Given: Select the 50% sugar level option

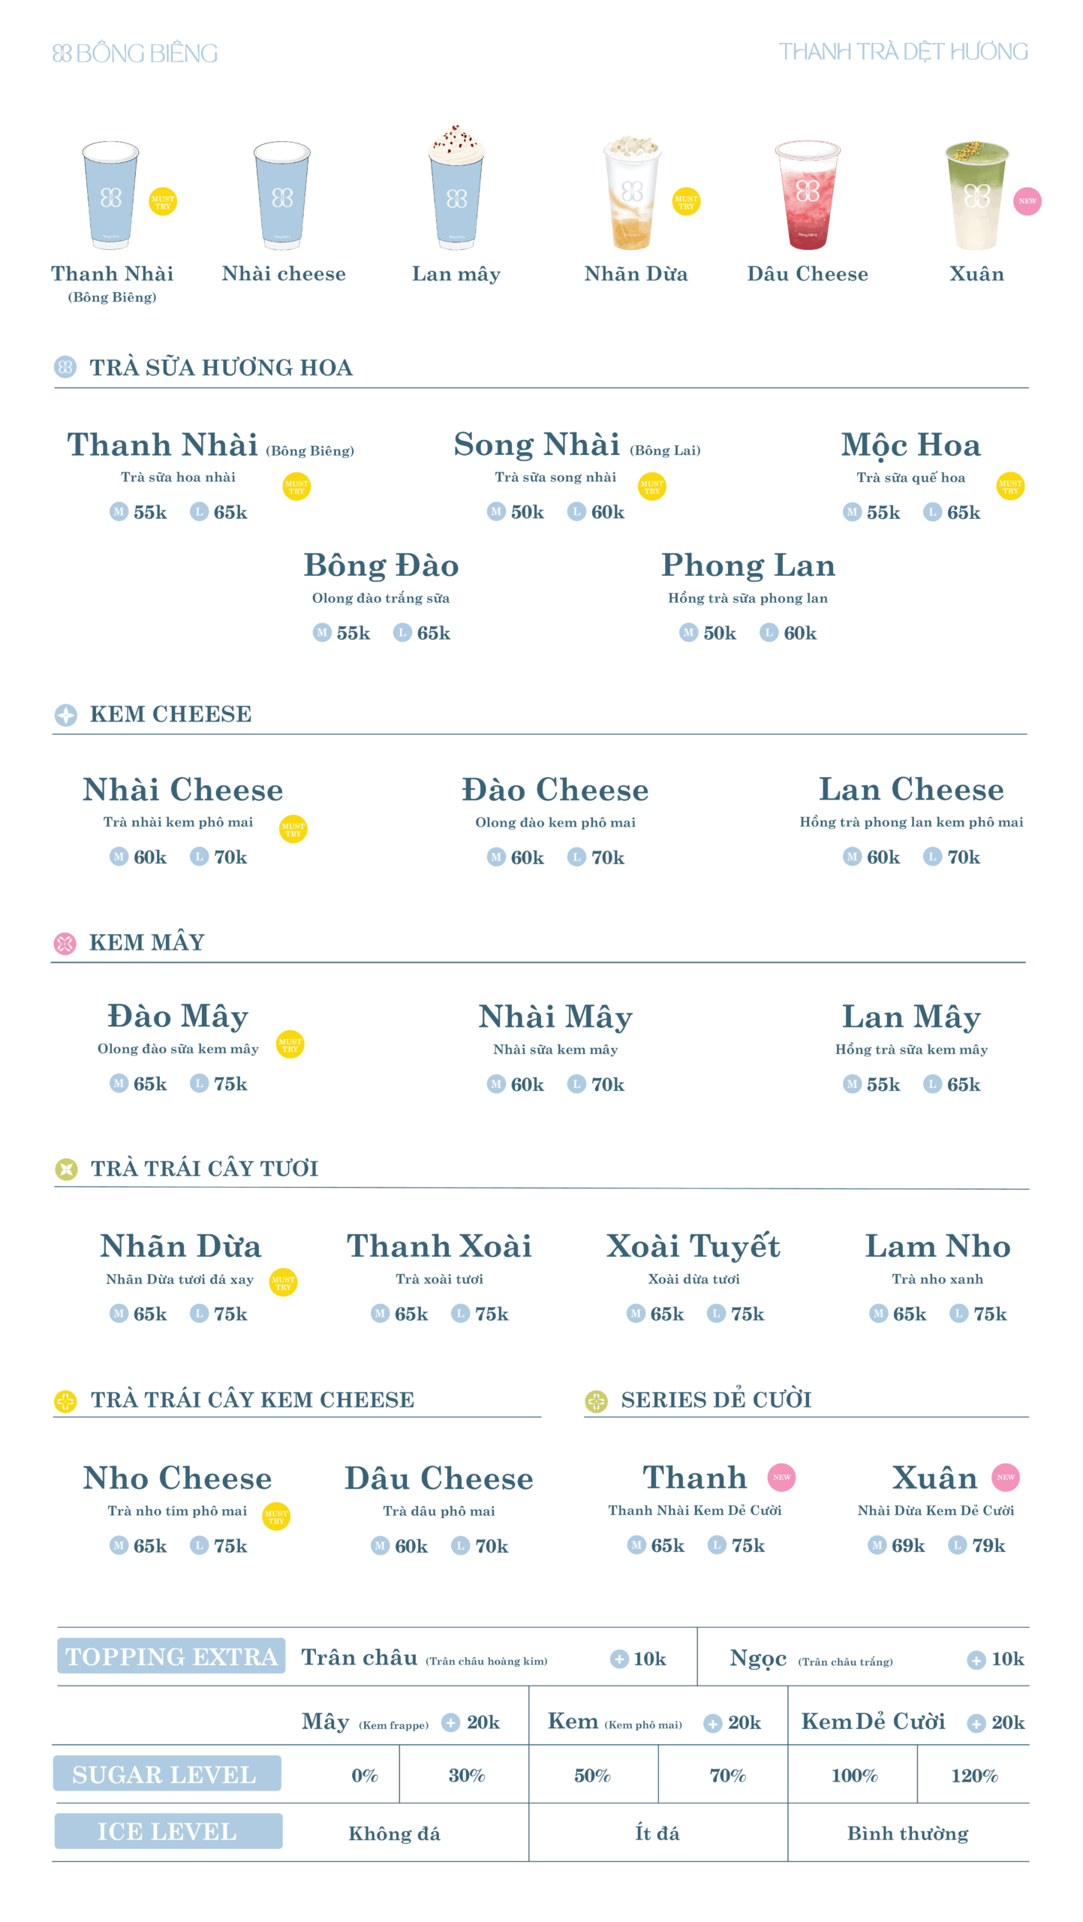Looking at the screenshot, I should tap(592, 1776).
